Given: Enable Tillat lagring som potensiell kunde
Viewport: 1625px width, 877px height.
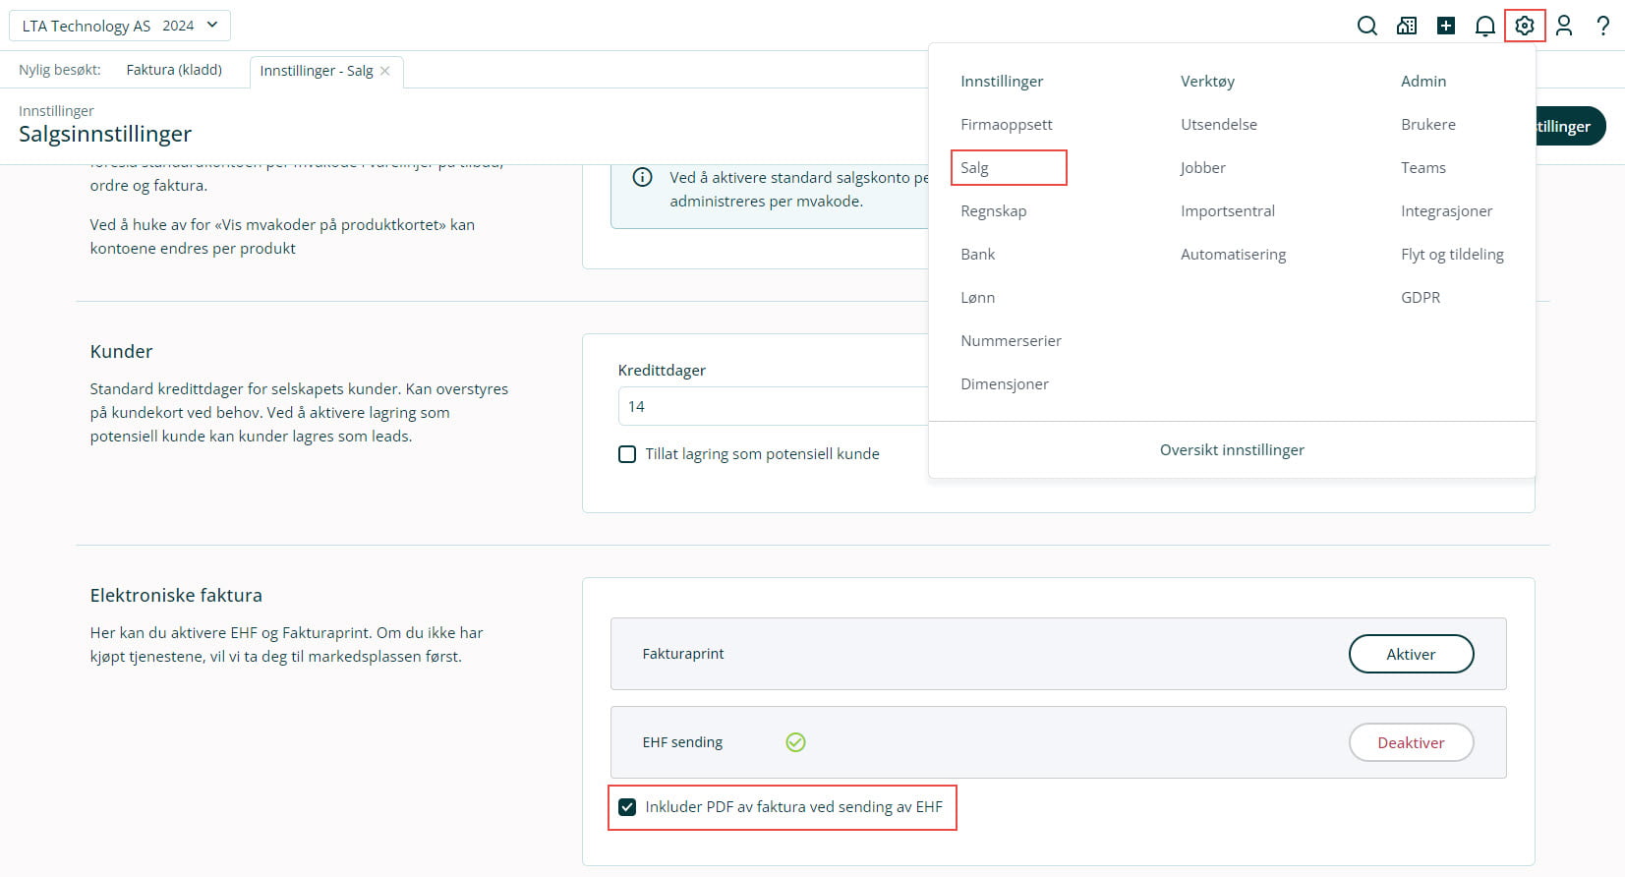Looking at the screenshot, I should pos(627,454).
